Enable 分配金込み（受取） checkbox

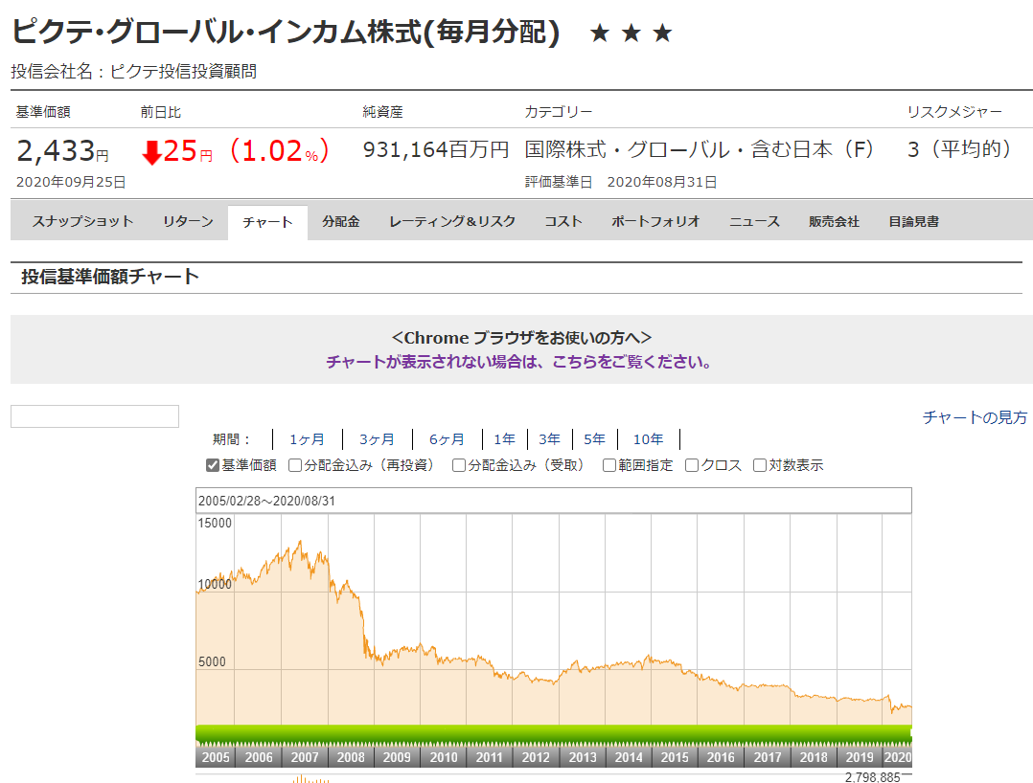pos(458,465)
